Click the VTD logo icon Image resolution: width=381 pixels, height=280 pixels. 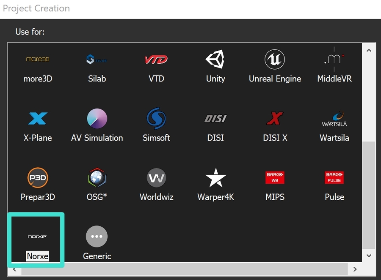click(156, 60)
